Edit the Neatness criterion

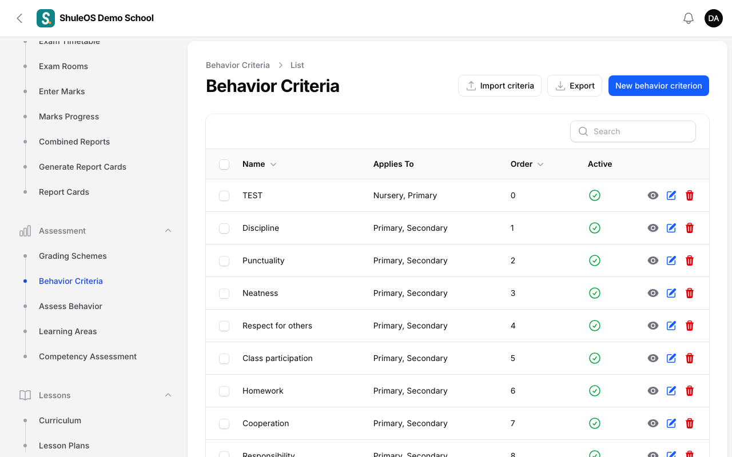[x=671, y=293]
